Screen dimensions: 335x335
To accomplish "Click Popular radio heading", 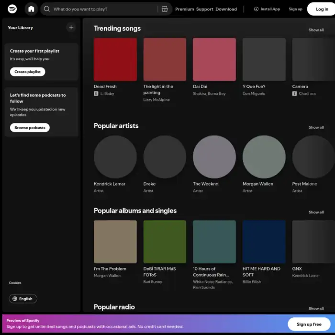I will (x=114, y=307).
